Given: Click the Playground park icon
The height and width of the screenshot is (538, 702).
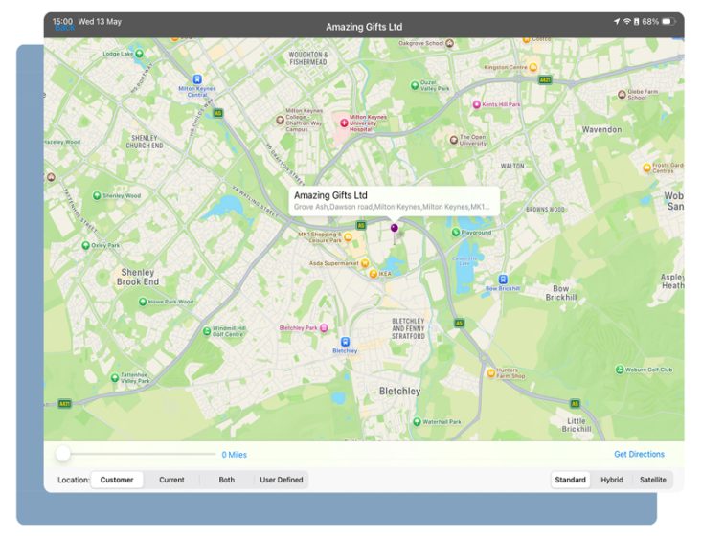Looking at the screenshot, I should click(455, 233).
